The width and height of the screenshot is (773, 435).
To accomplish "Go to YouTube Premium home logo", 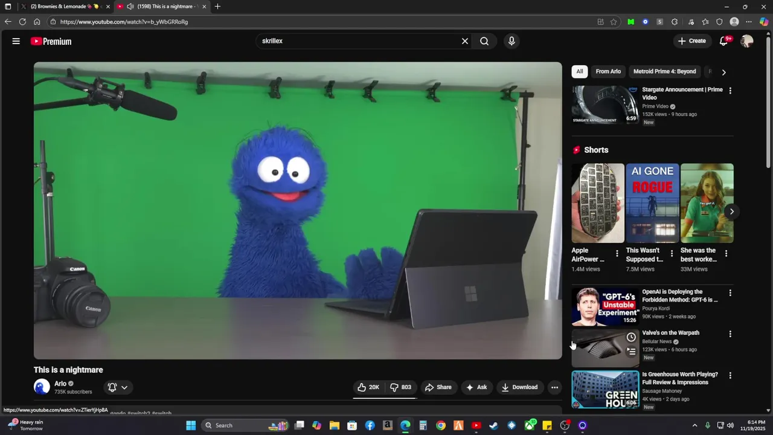I will coord(51,41).
